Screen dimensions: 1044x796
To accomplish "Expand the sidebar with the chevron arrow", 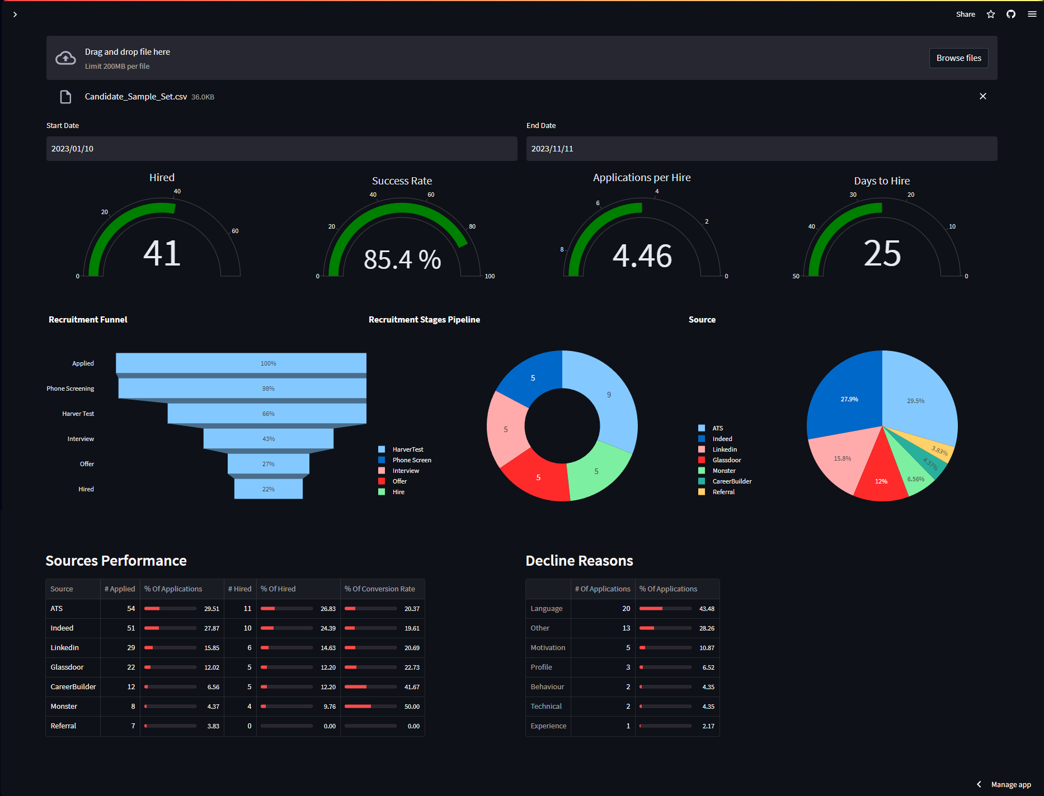I will (15, 15).
